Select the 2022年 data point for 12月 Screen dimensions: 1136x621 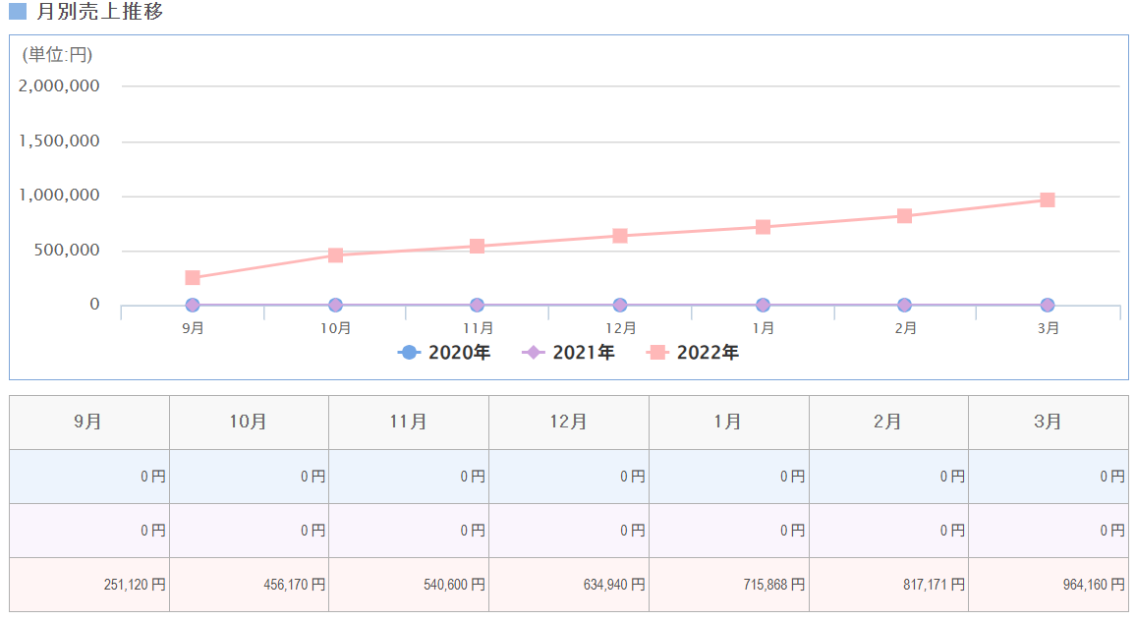tap(620, 236)
